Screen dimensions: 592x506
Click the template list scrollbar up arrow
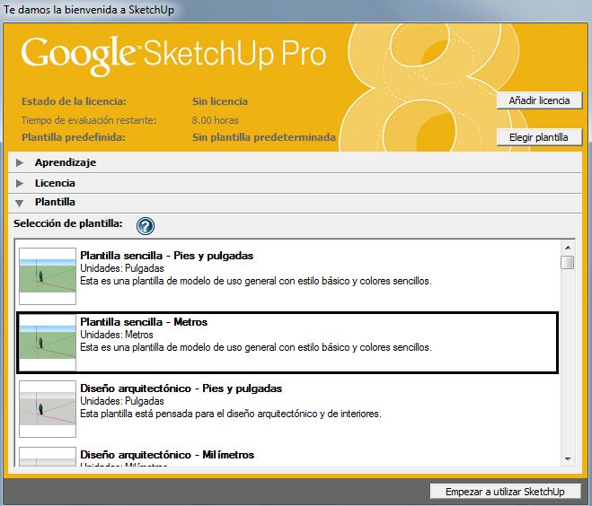click(568, 248)
